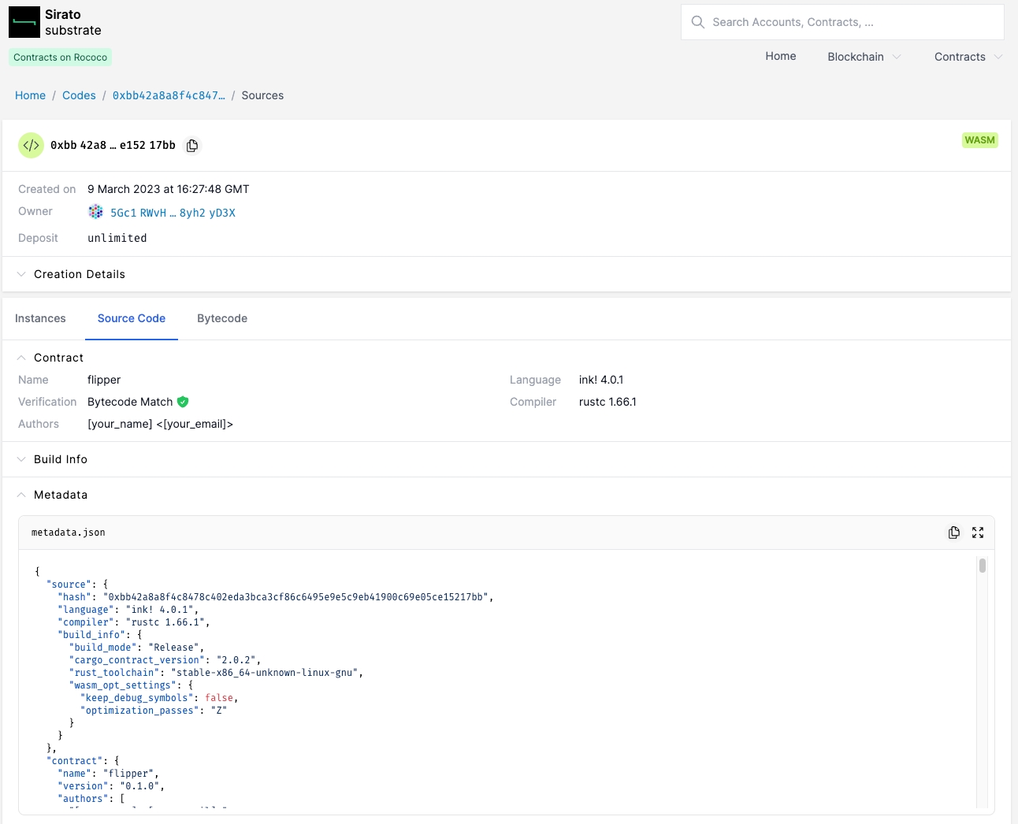Click the green code hash icon
Viewport: 1018px width, 824px height.
point(31,146)
